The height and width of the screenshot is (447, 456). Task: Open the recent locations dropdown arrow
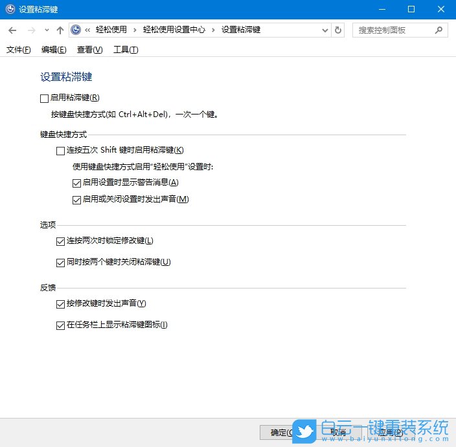(47, 30)
